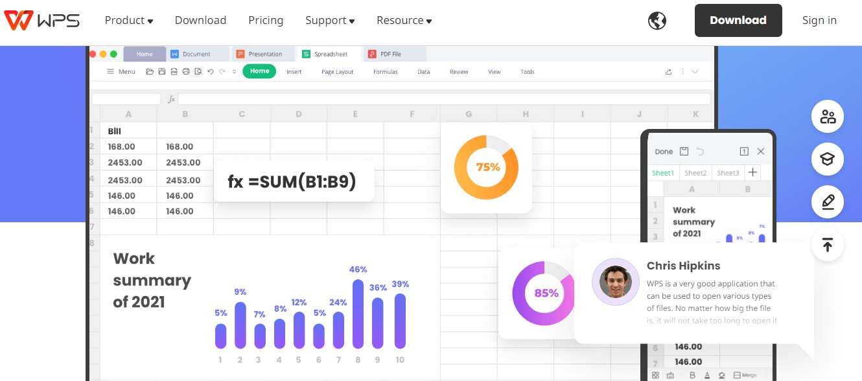The width and height of the screenshot is (862, 381).
Task: Click the pen feedback floating icon
Action: coord(828,202)
